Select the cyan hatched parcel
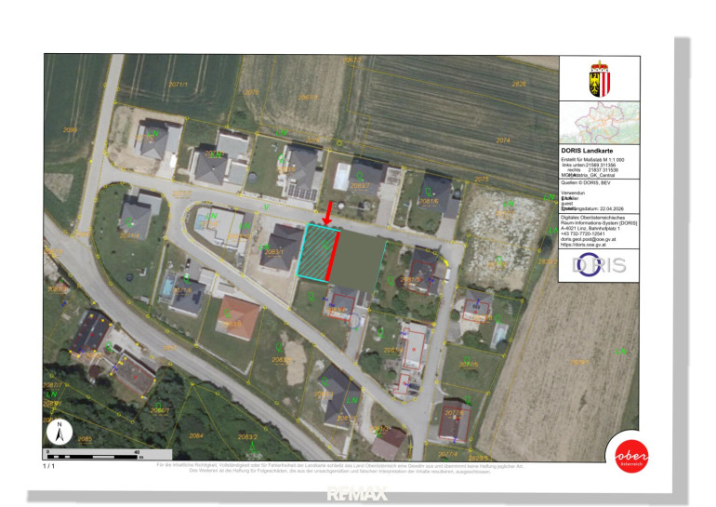 coord(313,252)
